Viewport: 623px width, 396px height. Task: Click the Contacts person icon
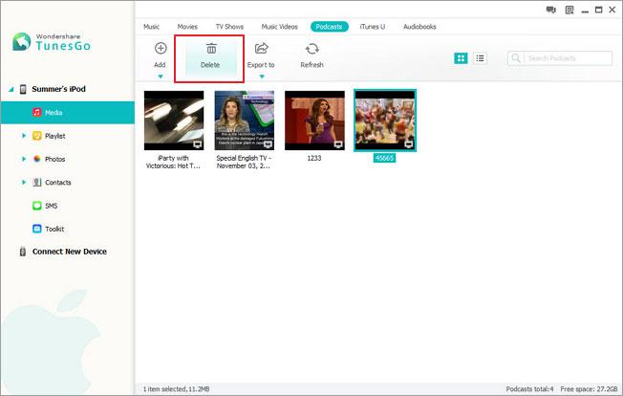[37, 183]
